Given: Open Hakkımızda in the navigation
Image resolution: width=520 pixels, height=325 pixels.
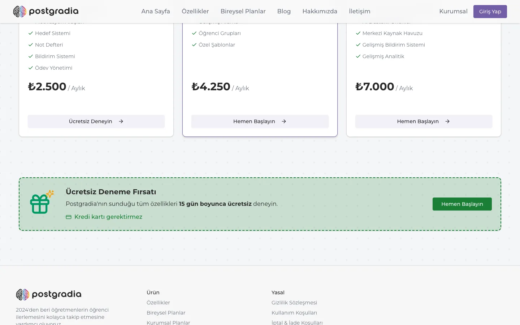Looking at the screenshot, I should click(320, 11).
